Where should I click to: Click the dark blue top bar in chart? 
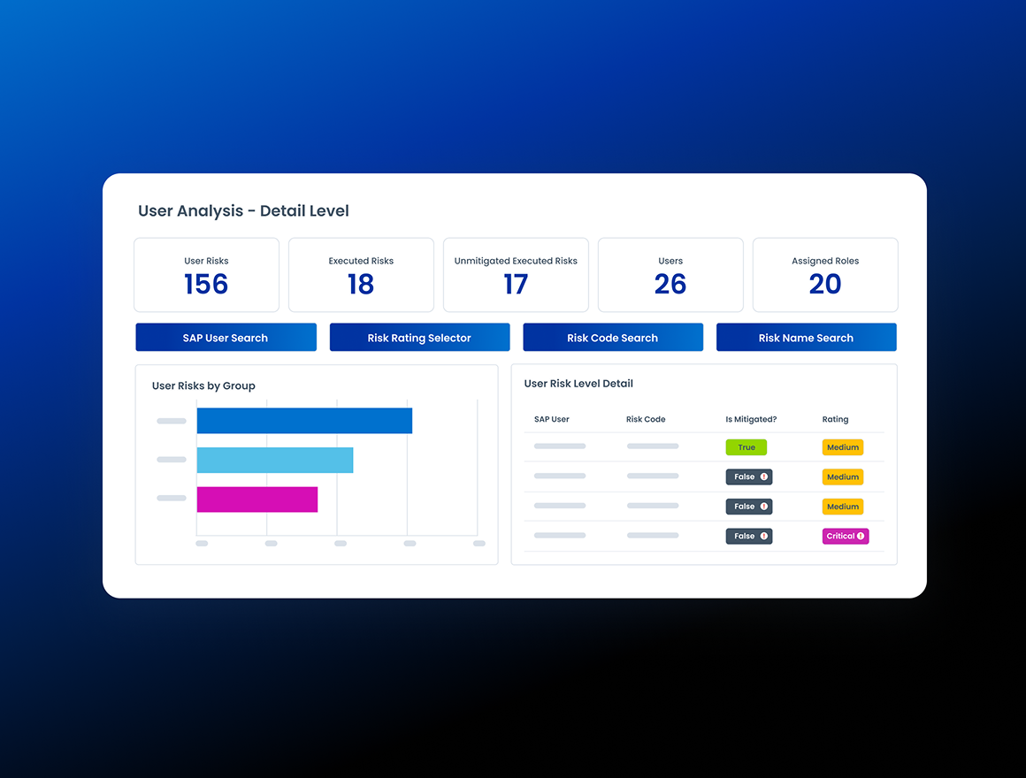304,420
